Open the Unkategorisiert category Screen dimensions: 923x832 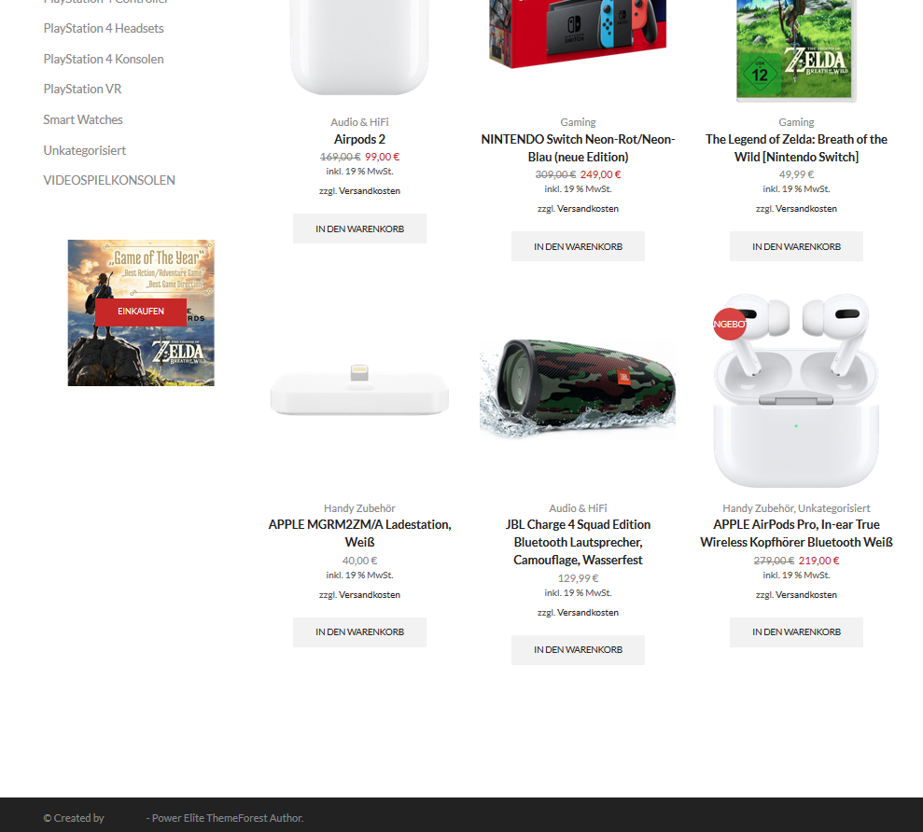(85, 150)
